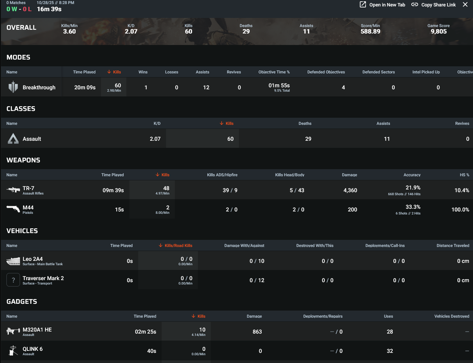The width and height of the screenshot is (473, 363).
Task: Click the TR-7 accuracy value 21.9%
Action: click(x=413, y=187)
